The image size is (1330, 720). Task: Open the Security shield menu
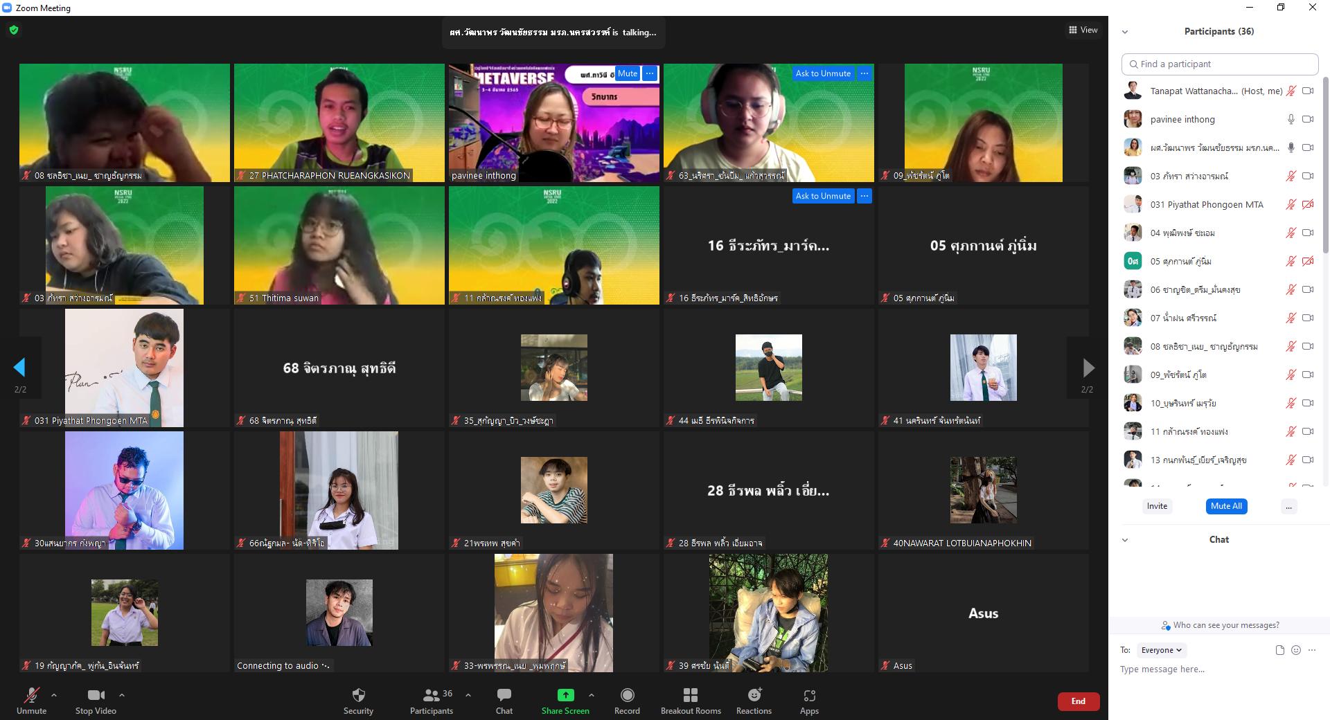point(358,695)
